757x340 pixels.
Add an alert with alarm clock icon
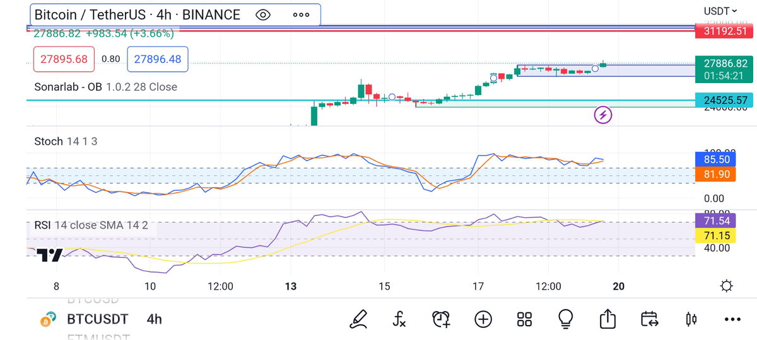point(441,319)
